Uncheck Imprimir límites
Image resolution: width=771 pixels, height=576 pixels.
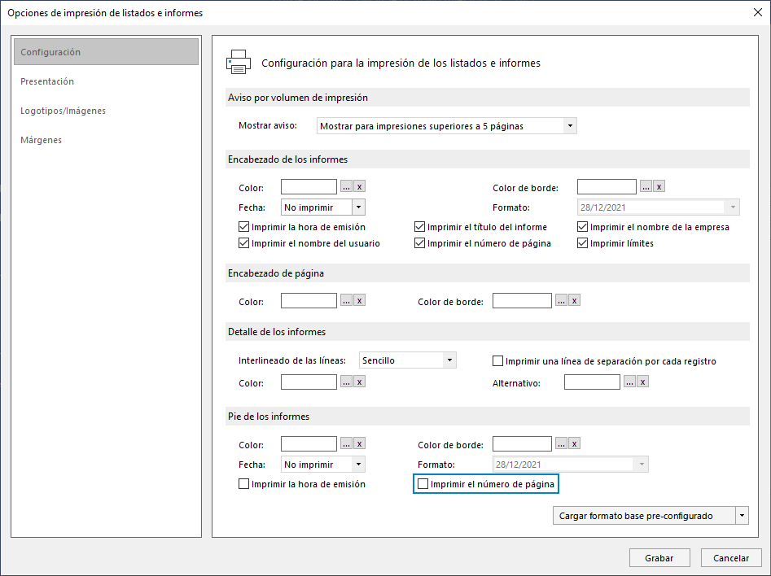coord(582,243)
